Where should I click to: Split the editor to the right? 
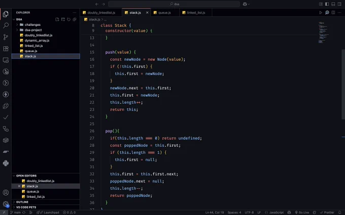[x=333, y=13]
